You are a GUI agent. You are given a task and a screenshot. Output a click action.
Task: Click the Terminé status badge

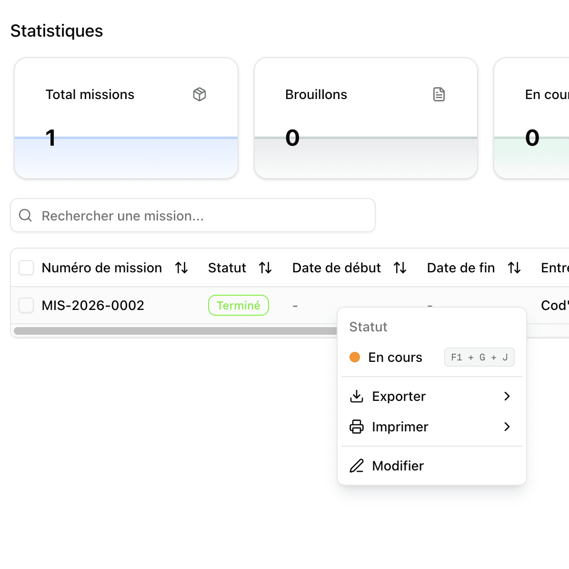238,305
